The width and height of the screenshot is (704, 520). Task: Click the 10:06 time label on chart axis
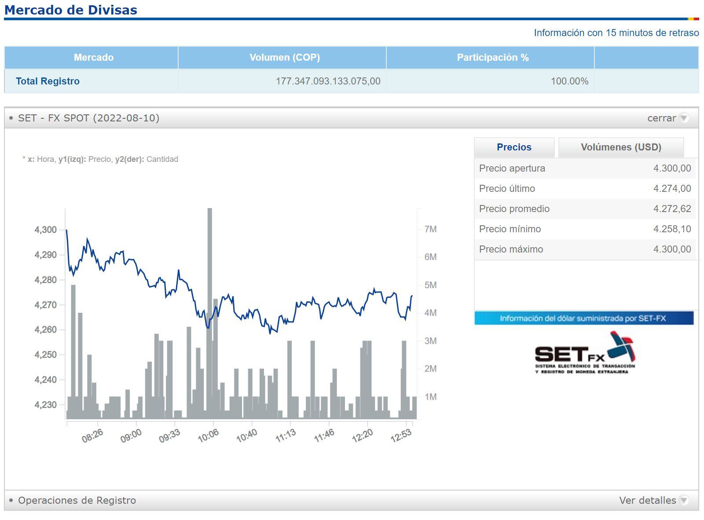pos(208,436)
